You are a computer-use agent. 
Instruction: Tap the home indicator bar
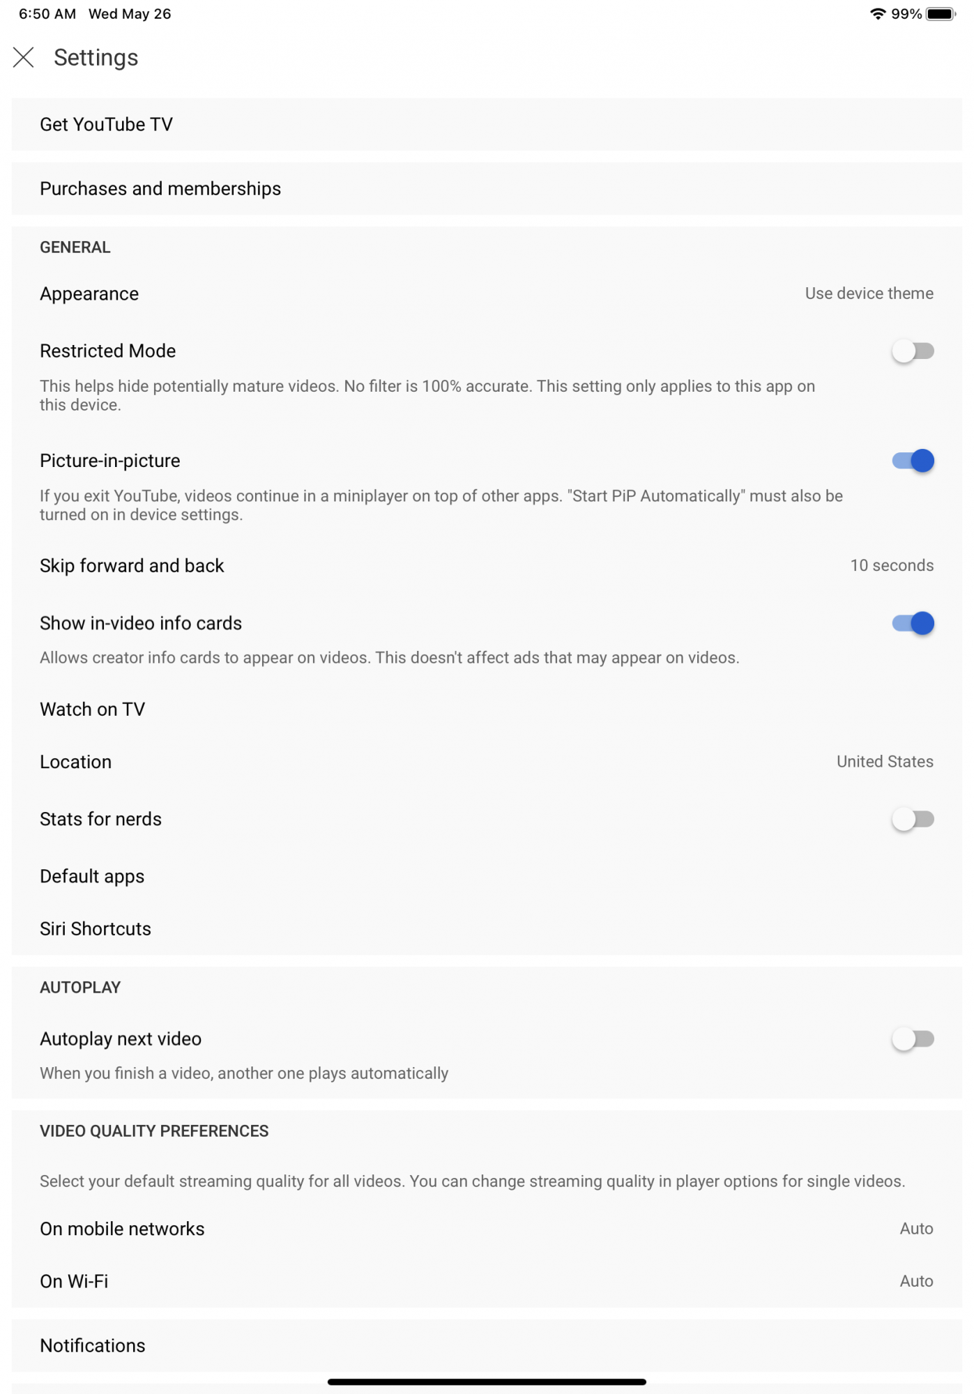[487, 1381]
